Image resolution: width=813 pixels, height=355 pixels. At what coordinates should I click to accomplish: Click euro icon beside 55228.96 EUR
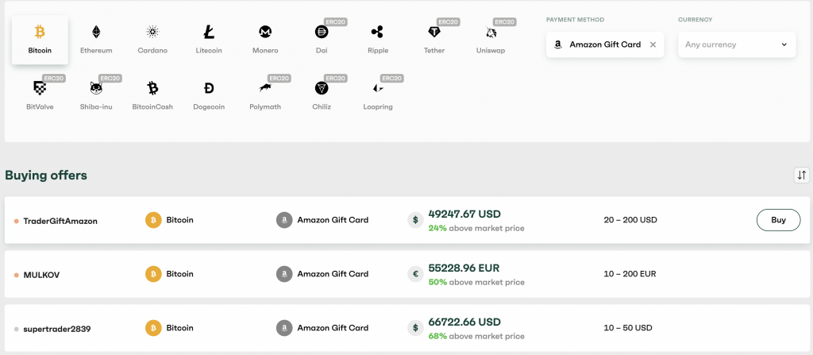click(x=415, y=274)
